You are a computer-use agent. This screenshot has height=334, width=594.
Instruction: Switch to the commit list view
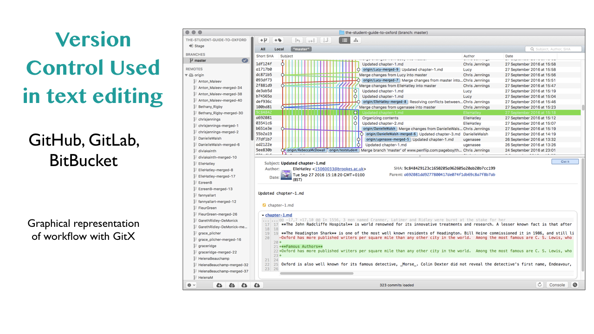pyautogui.click(x=344, y=40)
